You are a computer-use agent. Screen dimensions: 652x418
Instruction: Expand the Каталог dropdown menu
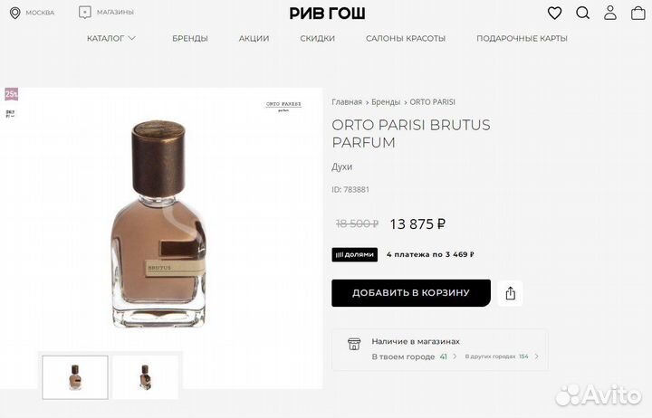tap(111, 38)
